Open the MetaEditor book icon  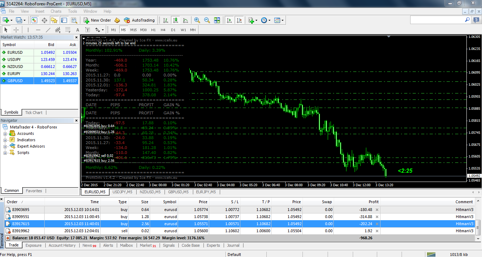(117, 20)
